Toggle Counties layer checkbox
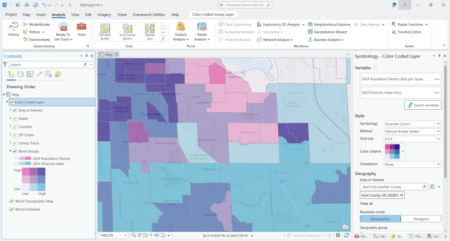450x241 pixels. tap(15, 127)
